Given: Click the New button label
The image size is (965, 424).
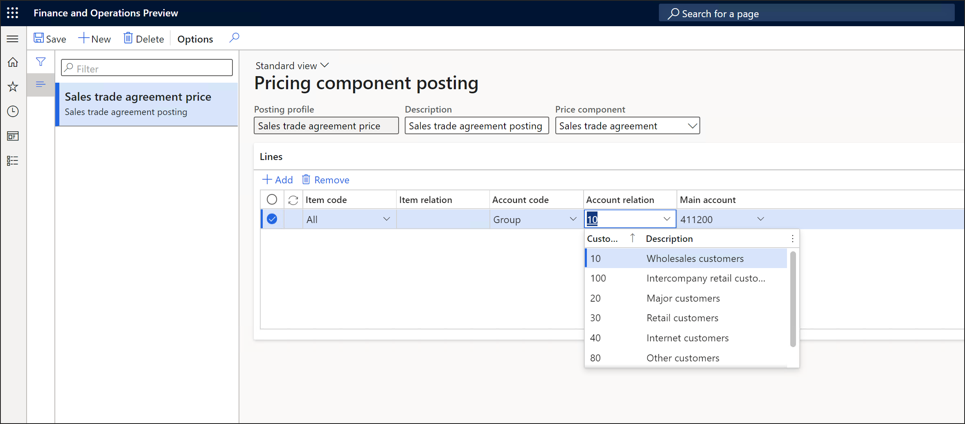Looking at the screenshot, I should pyautogui.click(x=101, y=39).
